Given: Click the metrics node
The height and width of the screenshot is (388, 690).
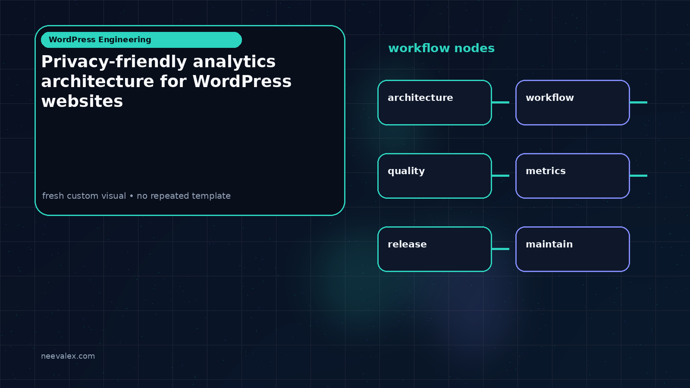Looking at the screenshot, I should click(x=573, y=176).
